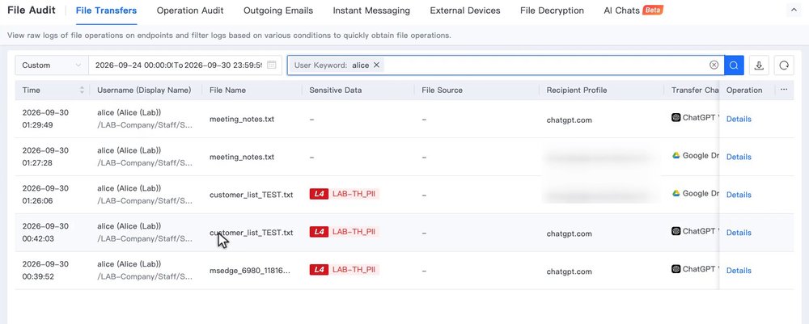Click the File Source column header

(443, 90)
